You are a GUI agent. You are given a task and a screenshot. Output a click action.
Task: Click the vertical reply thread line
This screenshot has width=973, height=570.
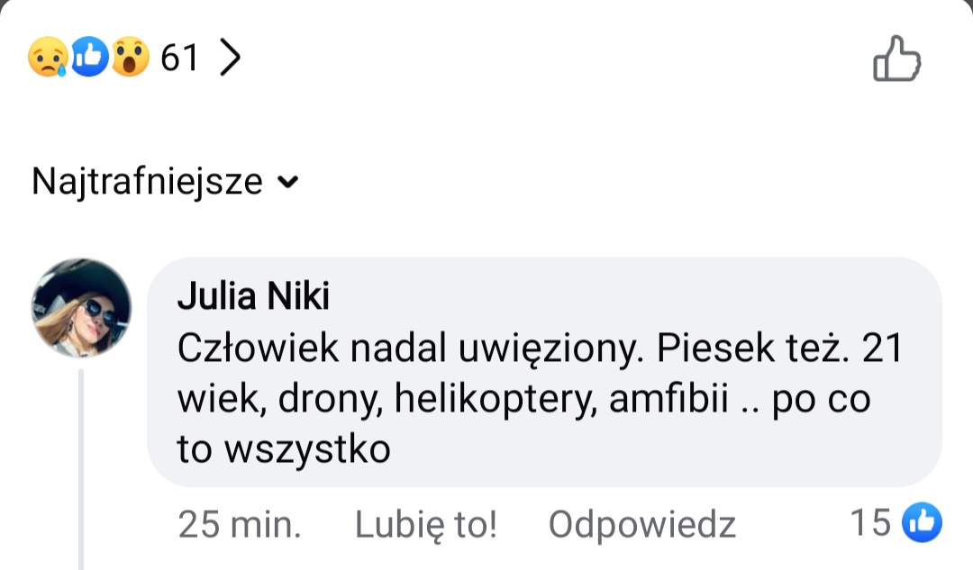[82, 468]
